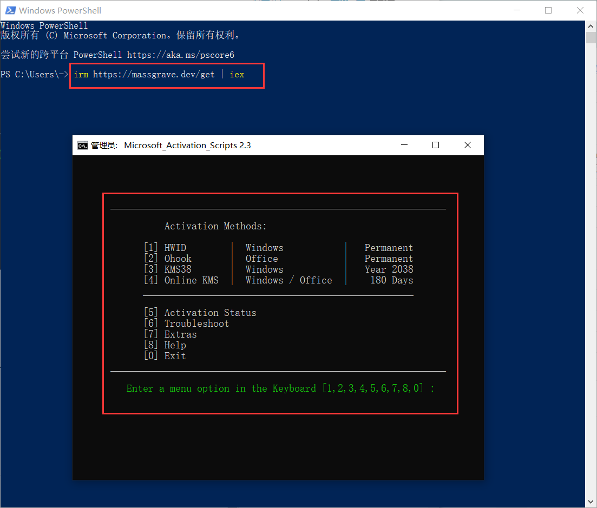The height and width of the screenshot is (508, 597).
Task: Click the PowerShell vertical scrollbar thumb
Action: tap(591, 37)
